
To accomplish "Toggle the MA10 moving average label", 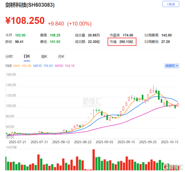I will 40,66.
